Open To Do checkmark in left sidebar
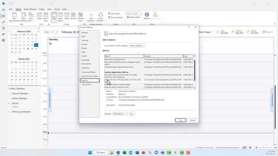278x156 pixels. coord(3,34)
